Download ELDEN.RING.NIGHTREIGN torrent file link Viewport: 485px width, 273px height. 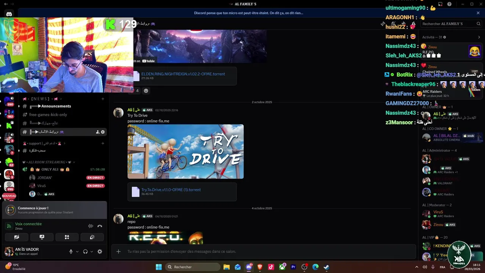(x=183, y=74)
